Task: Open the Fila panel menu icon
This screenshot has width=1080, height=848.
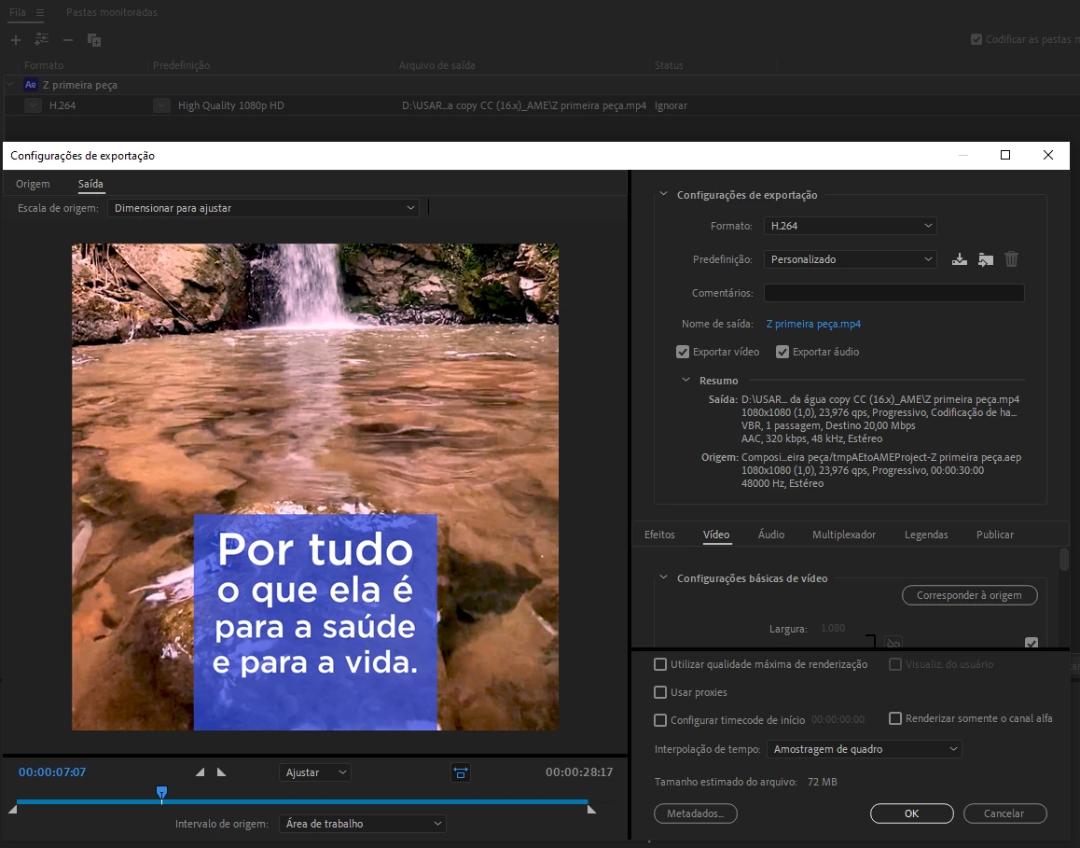Action: point(40,12)
